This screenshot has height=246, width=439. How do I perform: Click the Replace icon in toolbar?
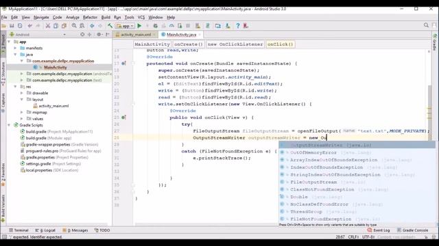click(x=82, y=26)
